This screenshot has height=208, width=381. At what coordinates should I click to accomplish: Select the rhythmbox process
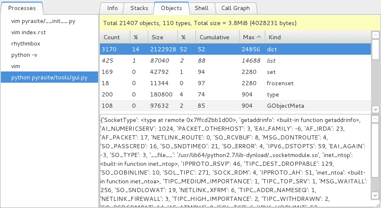pos(49,44)
